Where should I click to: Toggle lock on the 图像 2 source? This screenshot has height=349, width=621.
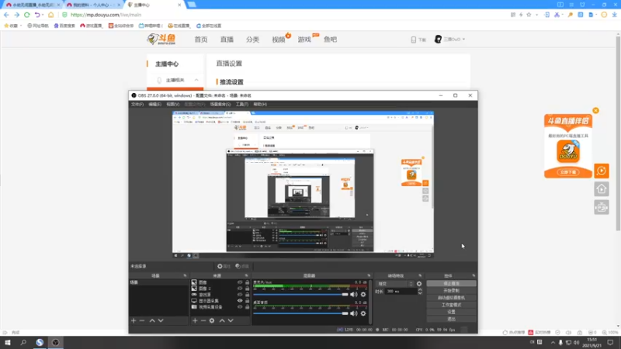click(247, 289)
